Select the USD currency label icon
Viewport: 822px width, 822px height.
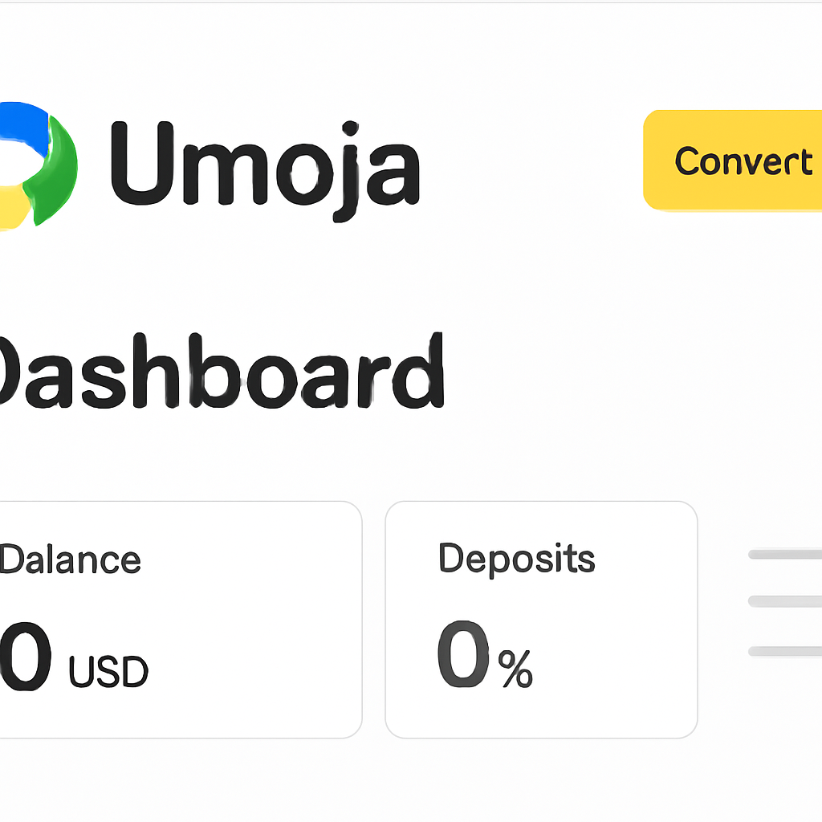click(x=108, y=670)
